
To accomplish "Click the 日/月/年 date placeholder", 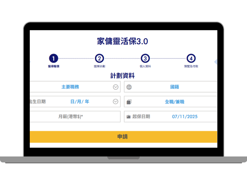I will tap(80, 102).
